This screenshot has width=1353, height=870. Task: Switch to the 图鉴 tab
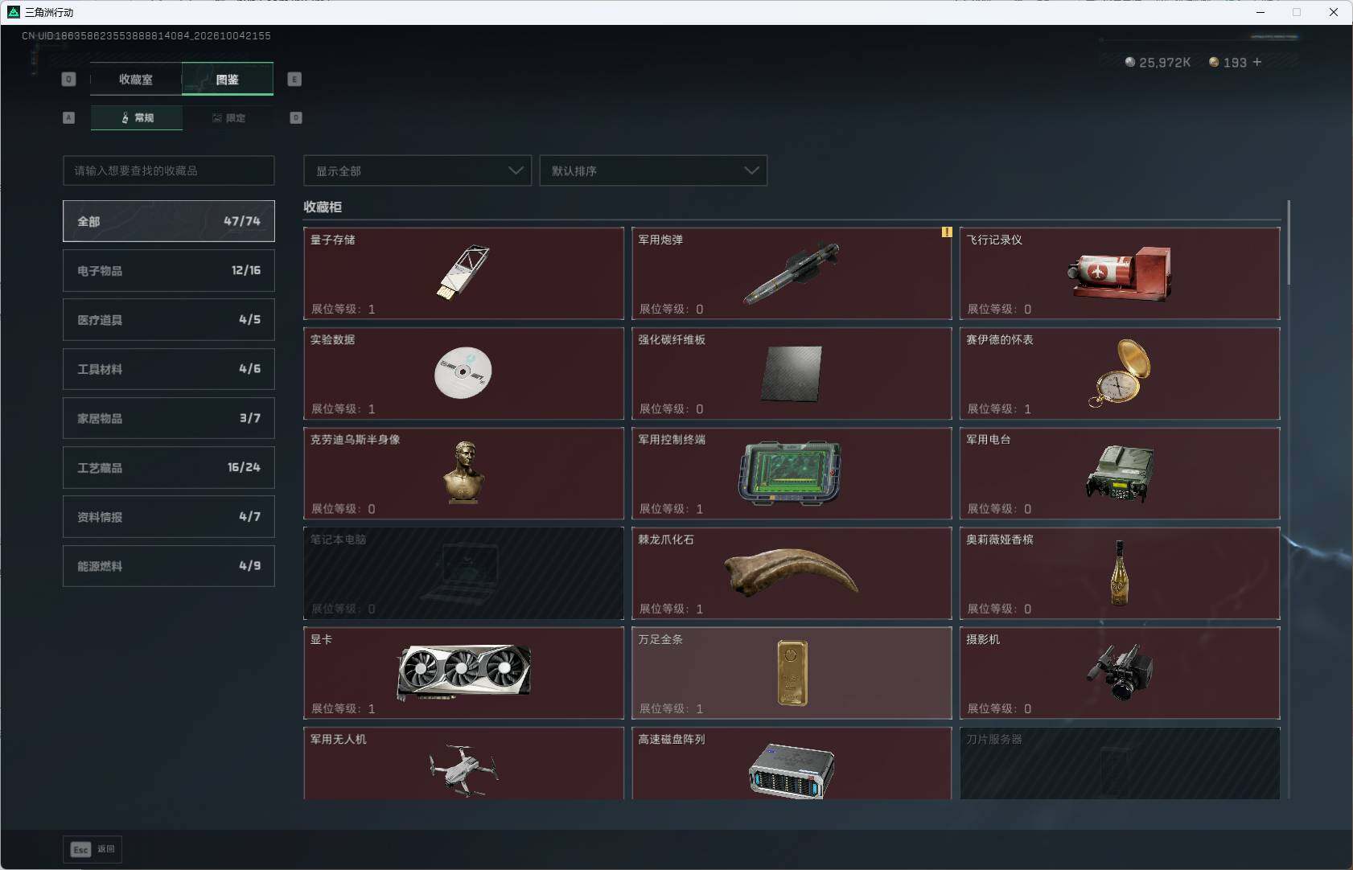pos(228,79)
